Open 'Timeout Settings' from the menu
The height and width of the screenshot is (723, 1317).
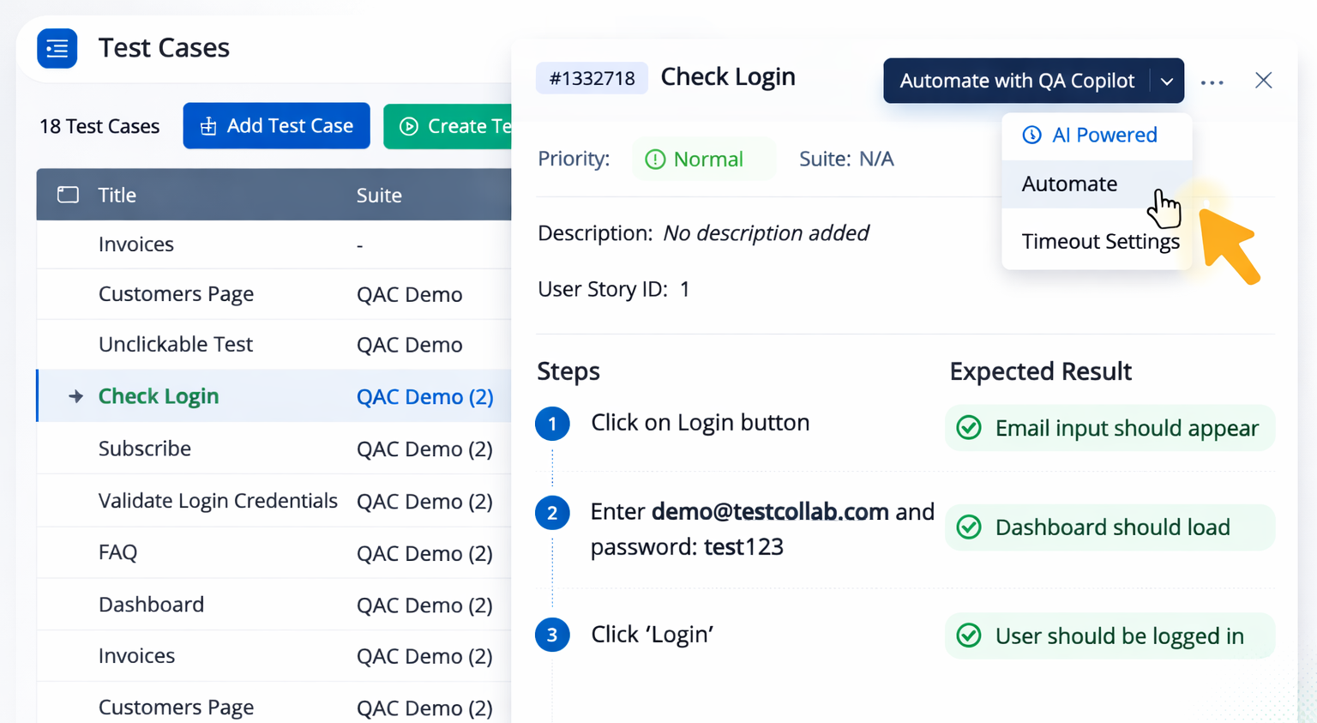pos(1100,241)
